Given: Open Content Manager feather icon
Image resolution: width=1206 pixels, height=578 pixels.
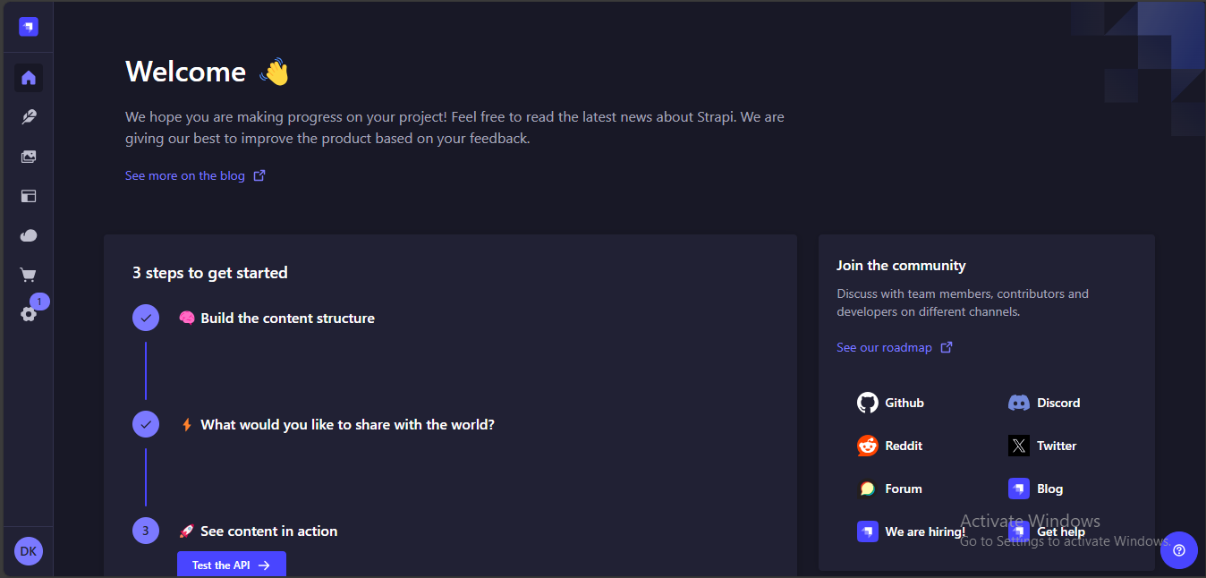Looking at the screenshot, I should pyautogui.click(x=29, y=117).
